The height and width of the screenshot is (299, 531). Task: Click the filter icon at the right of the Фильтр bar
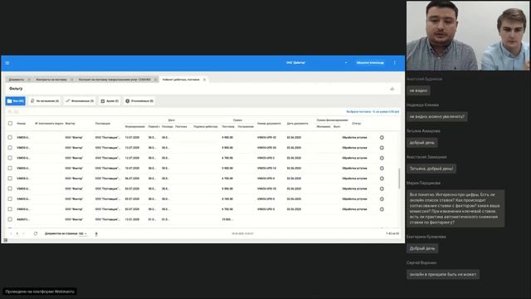tap(392, 89)
